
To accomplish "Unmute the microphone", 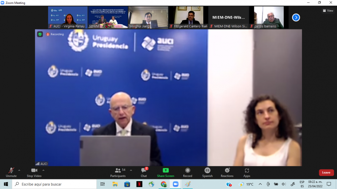I will click(x=11, y=173).
